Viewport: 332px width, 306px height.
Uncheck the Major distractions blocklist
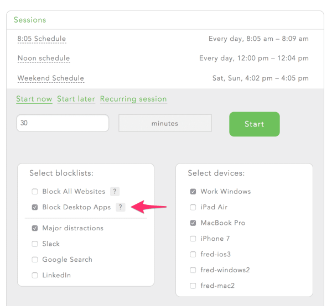35,228
